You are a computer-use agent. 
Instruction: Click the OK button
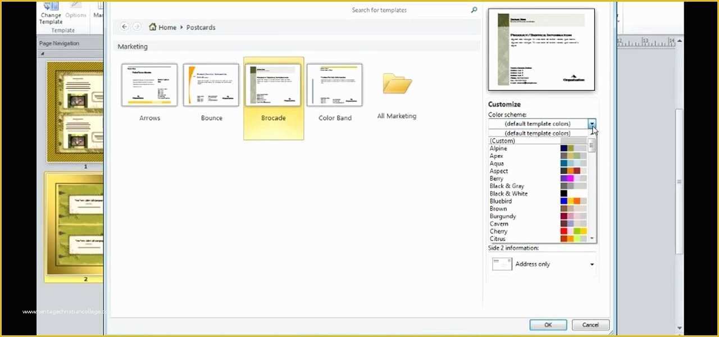tap(548, 325)
